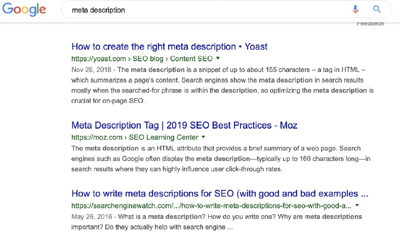The height and width of the screenshot is (235, 400).
Task: Click the SEO Learning Center breadcrumb
Action: pos(164,137)
